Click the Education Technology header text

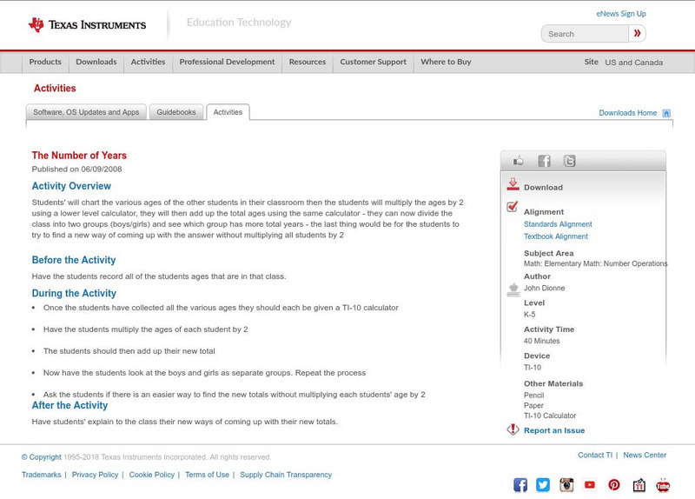pos(238,23)
